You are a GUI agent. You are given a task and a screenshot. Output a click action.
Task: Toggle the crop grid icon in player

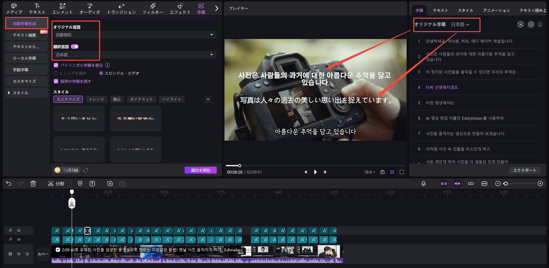point(392,172)
